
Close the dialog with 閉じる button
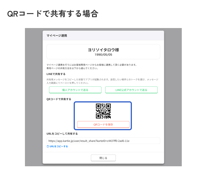[103, 158]
